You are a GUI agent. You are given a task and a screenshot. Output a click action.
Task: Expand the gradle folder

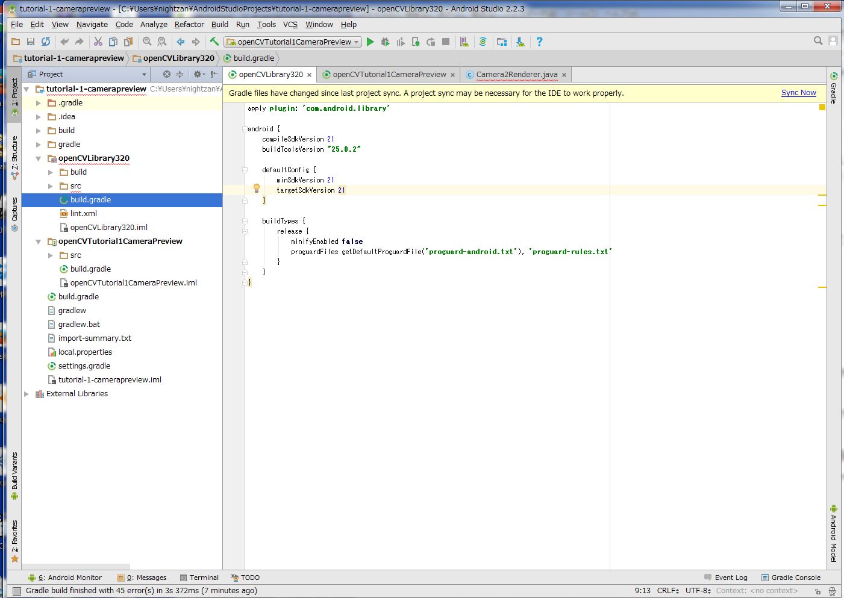(x=39, y=145)
